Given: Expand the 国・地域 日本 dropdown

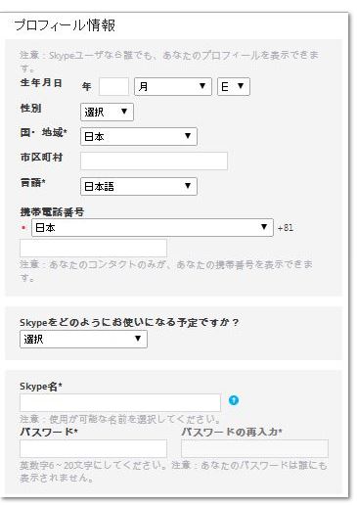Looking at the screenshot, I should coord(139,136).
